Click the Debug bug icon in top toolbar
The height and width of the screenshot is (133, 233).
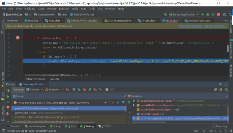tap(208, 14)
